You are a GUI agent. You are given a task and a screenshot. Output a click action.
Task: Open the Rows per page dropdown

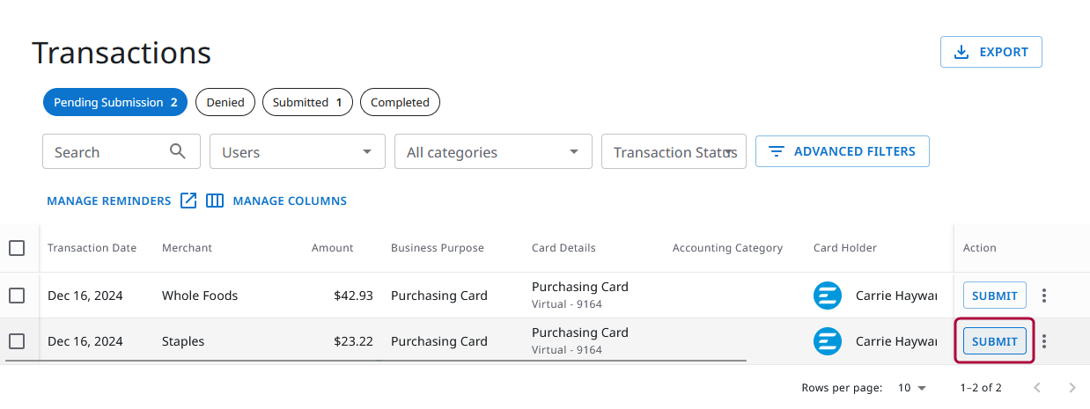click(912, 387)
